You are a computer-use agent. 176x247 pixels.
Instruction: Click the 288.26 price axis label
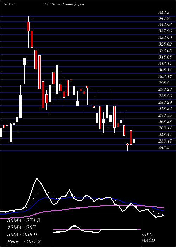coord(165,96)
